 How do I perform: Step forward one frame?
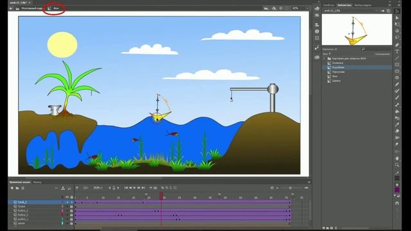(x=139, y=188)
